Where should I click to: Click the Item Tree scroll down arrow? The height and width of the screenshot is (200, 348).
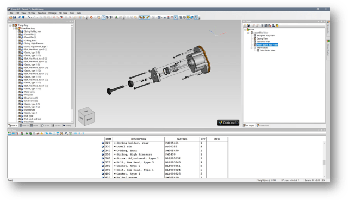[72, 121]
